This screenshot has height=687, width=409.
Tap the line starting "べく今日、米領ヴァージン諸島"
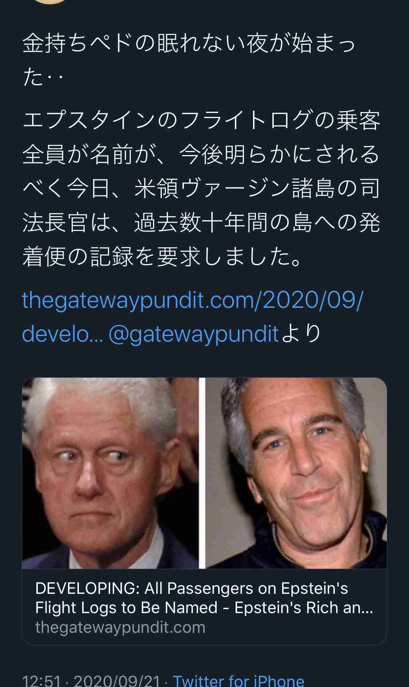(201, 189)
